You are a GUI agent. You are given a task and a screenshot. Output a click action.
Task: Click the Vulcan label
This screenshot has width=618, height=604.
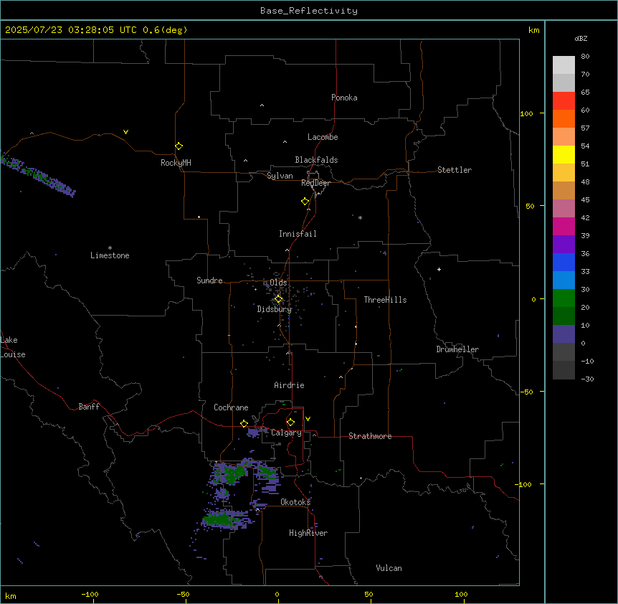tap(389, 568)
